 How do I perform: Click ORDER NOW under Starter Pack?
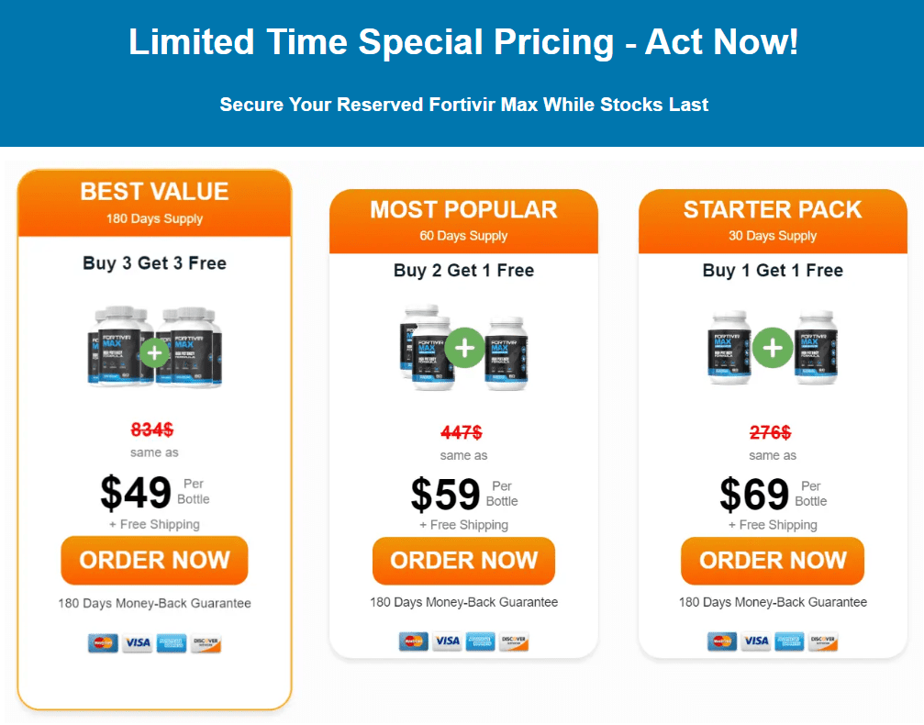(x=773, y=561)
